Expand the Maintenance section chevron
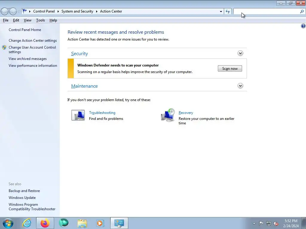The width and height of the screenshot is (306, 229). [240, 86]
